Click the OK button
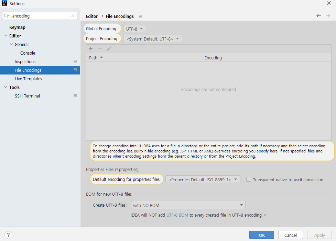The width and height of the screenshot is (336, 241). click(262, 235)
